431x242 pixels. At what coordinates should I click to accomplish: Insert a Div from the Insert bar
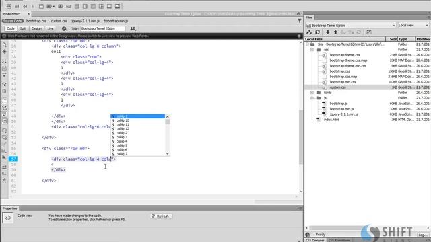9,6
